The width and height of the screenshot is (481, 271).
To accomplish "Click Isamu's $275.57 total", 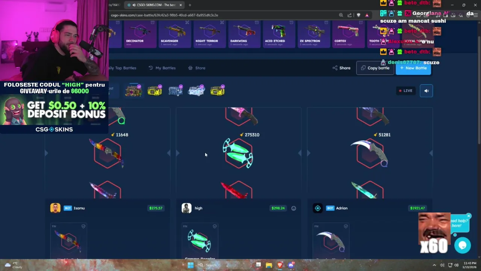I will 156,208.
